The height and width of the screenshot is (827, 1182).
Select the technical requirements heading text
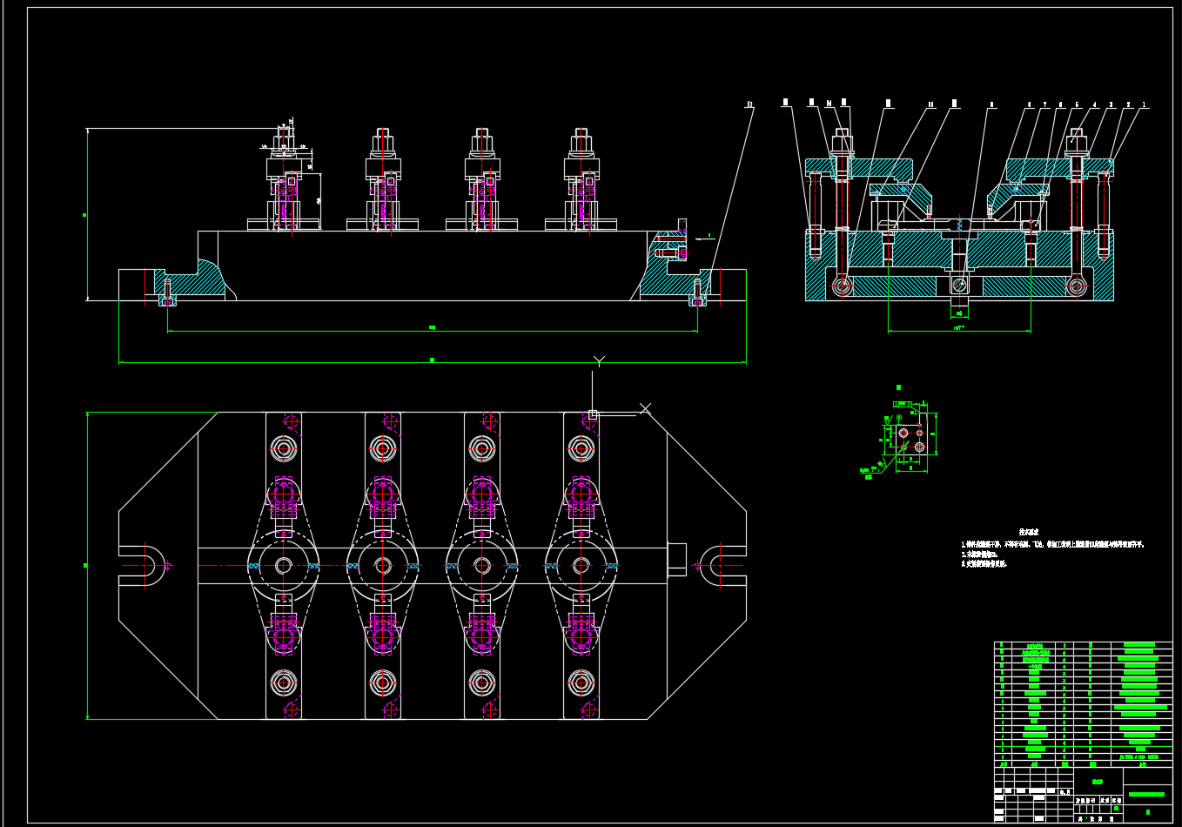pos(1028,531)
